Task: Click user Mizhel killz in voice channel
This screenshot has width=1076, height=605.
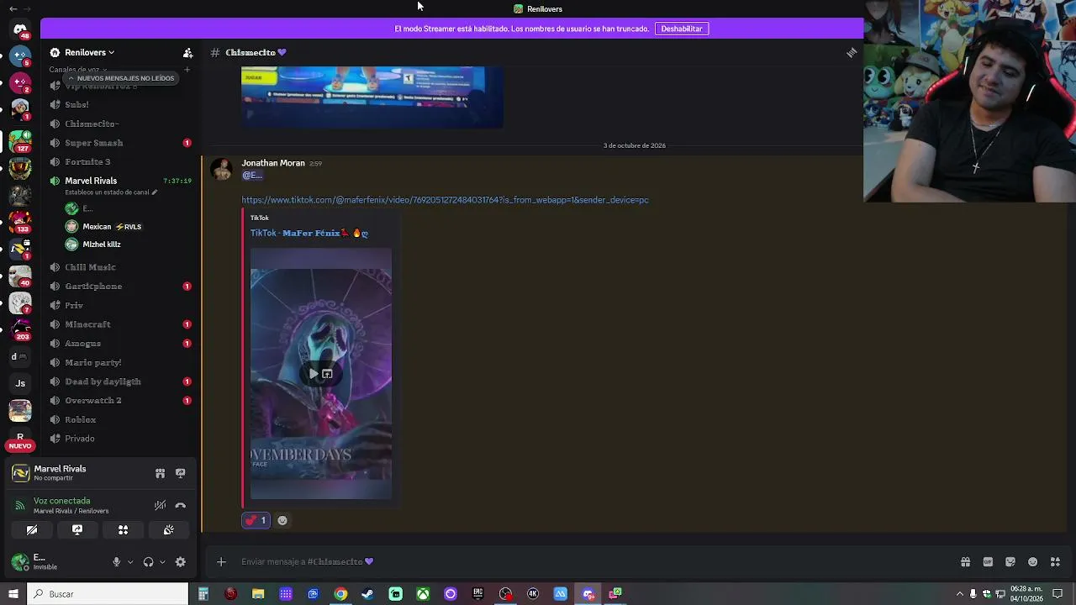Action: [x=102, y=245]
